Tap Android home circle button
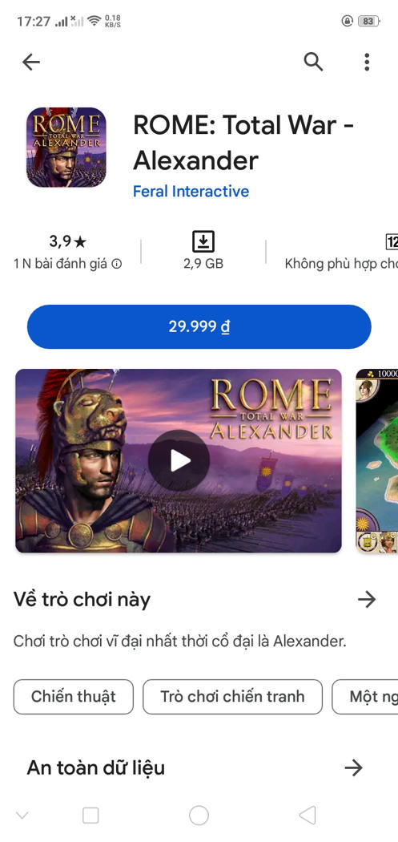 [199, 816]
